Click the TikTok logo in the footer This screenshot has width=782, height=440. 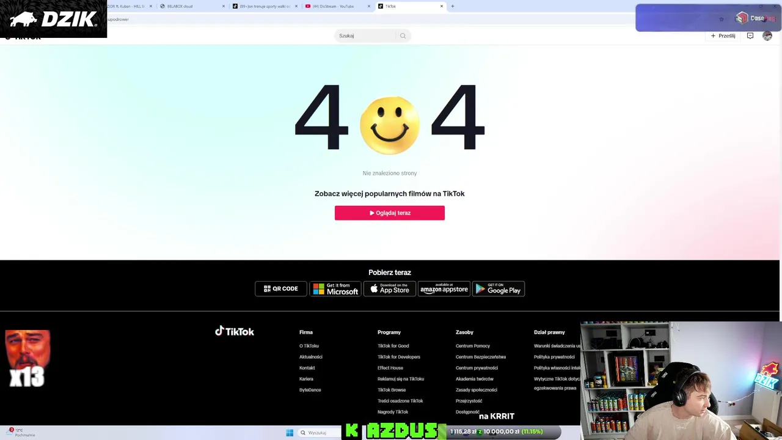[x=235, y=331]
